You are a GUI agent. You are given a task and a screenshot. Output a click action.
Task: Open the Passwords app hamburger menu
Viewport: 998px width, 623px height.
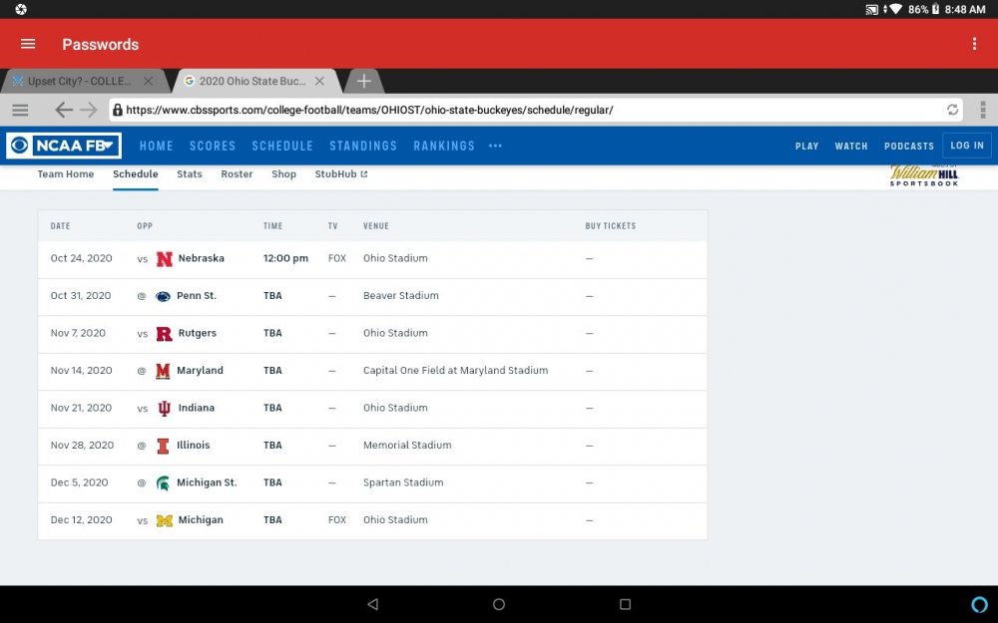pos(28,44)
